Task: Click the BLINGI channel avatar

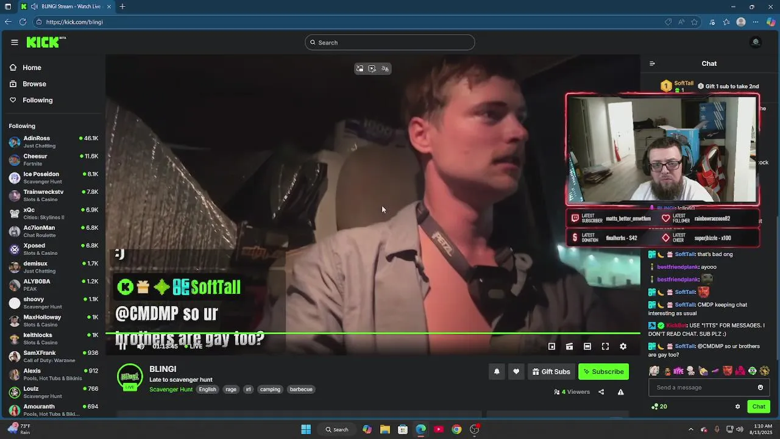Action: pos(130,376)
